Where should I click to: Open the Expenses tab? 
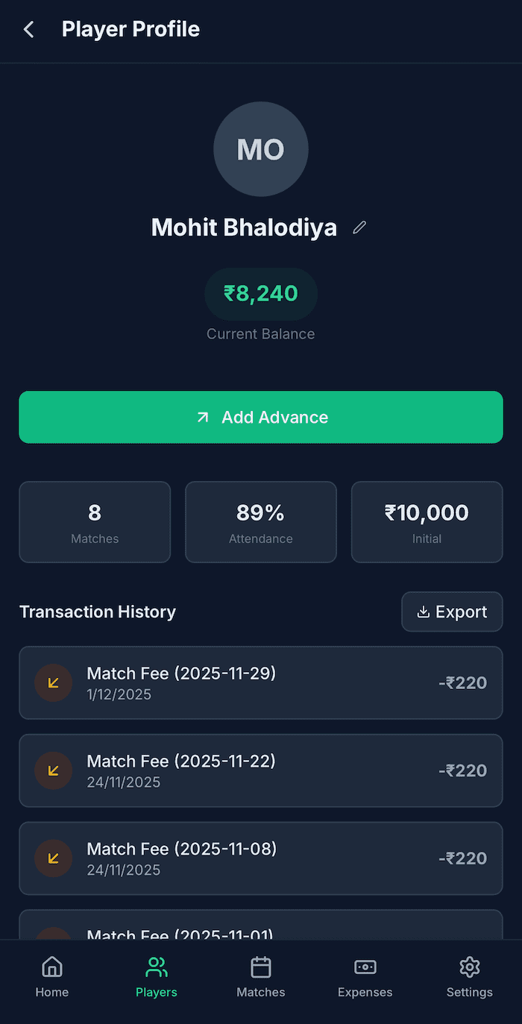click(x=365, y=977)
